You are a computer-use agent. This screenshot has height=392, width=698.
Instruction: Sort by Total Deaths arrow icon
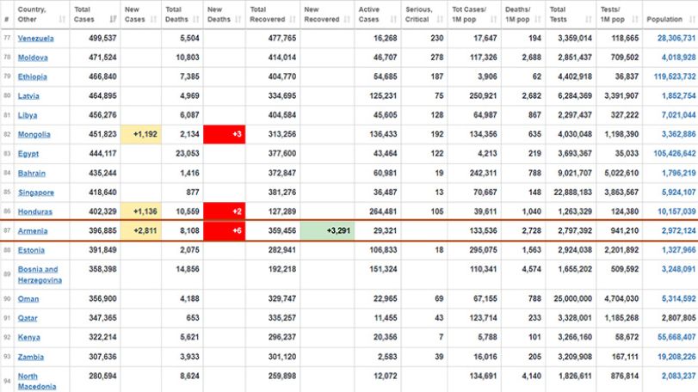click(196, 19)
